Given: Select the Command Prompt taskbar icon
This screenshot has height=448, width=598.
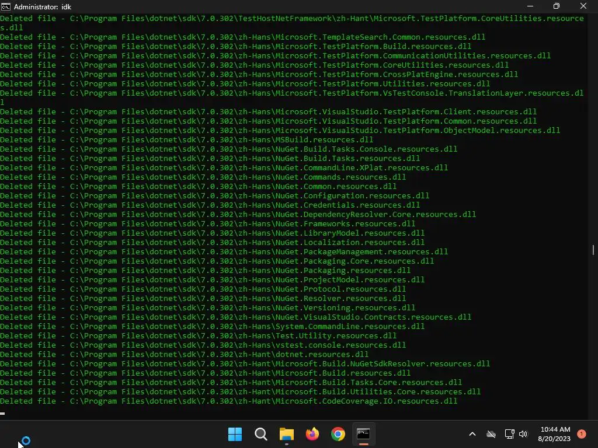Looking at the screenshot, I should tap(363, 434).
